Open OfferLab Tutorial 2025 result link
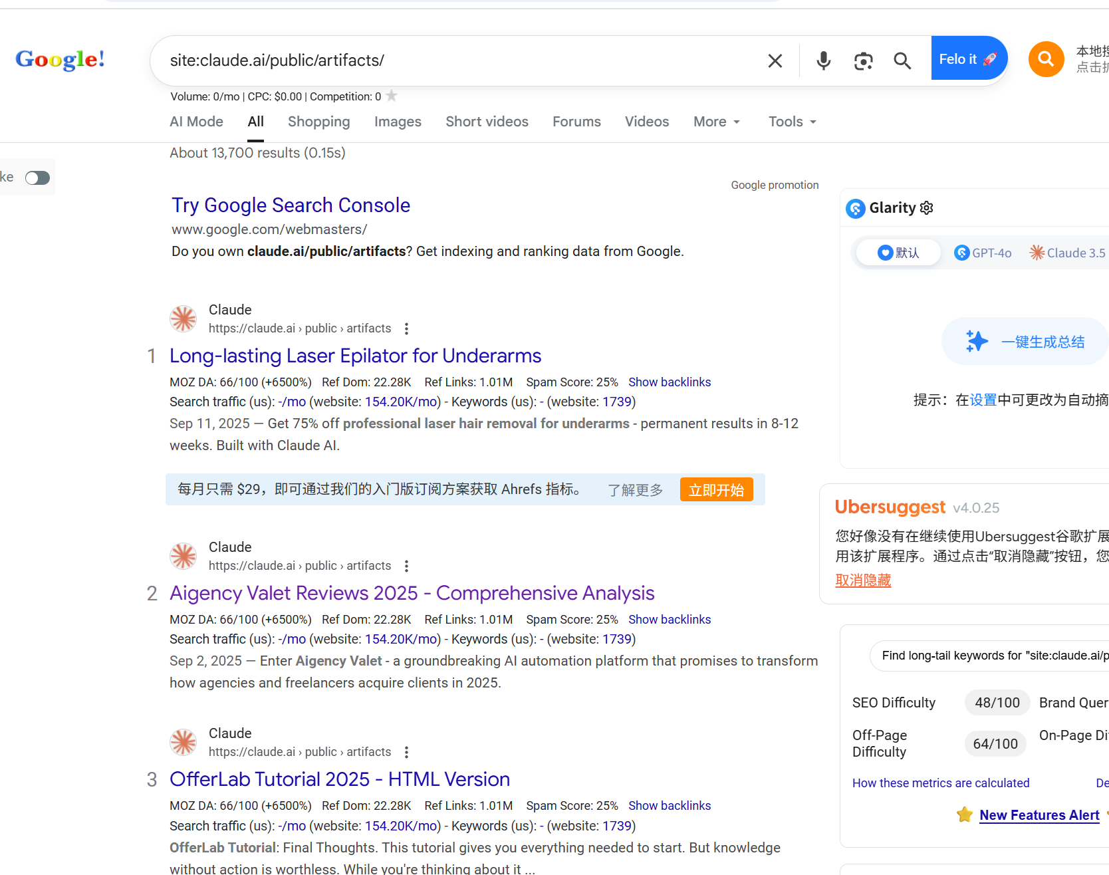Image resolution: width=1109 pixels, height=875 pixels. 340,779
